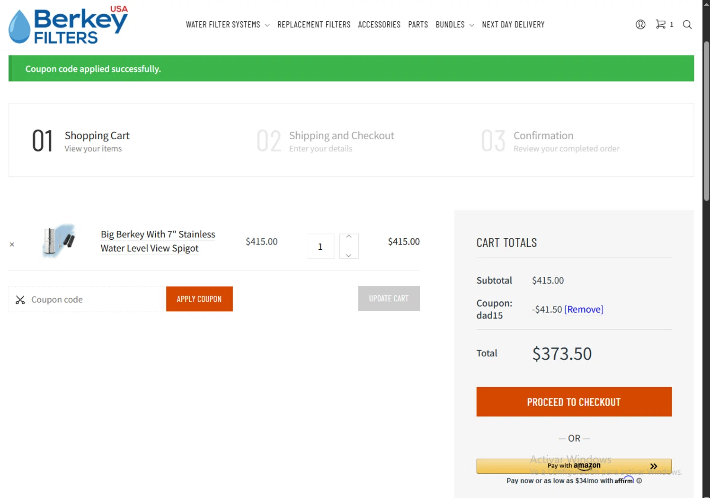Open the Big Berkey product thumbnail

pyautogui.click(x=59, y=241)
